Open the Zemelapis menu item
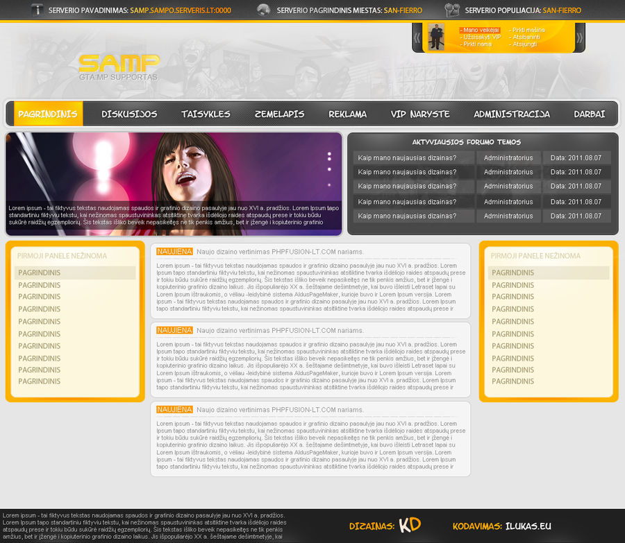Screen dimensions: 625x543 (x=279, y=114)
